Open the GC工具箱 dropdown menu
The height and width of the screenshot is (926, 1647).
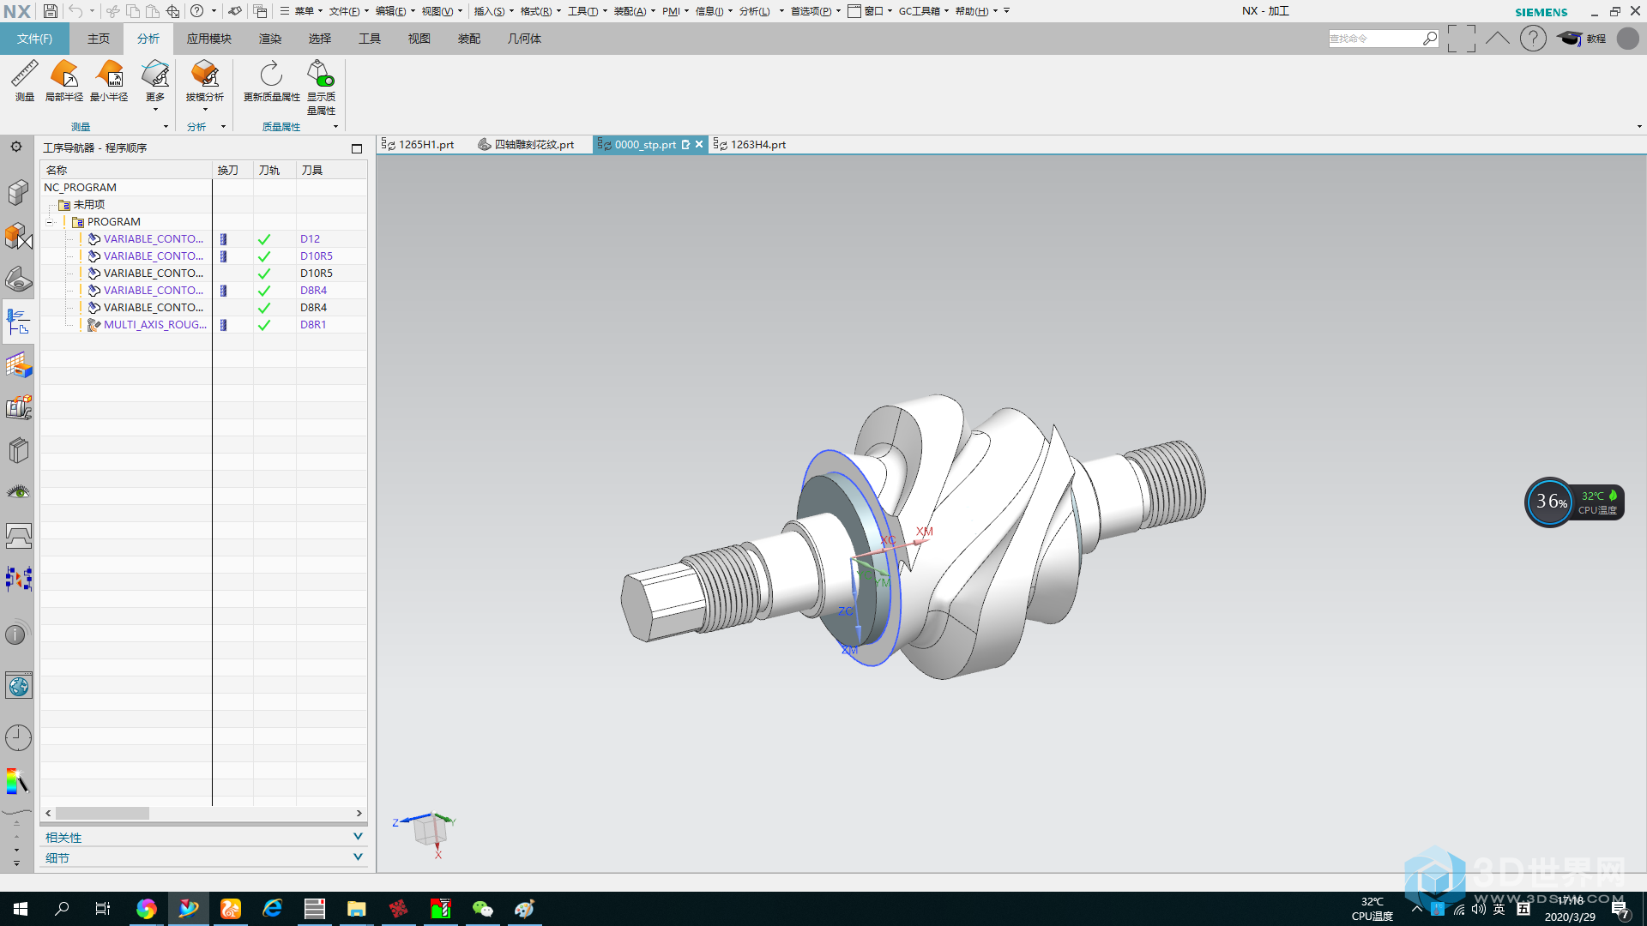click(x=924, y=11)
